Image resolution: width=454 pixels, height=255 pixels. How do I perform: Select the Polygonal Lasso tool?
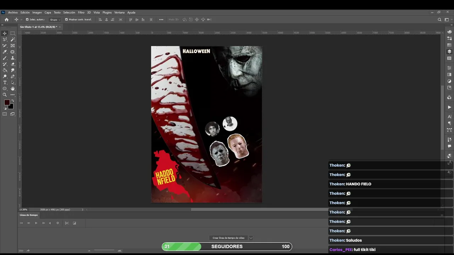[5, 39]
